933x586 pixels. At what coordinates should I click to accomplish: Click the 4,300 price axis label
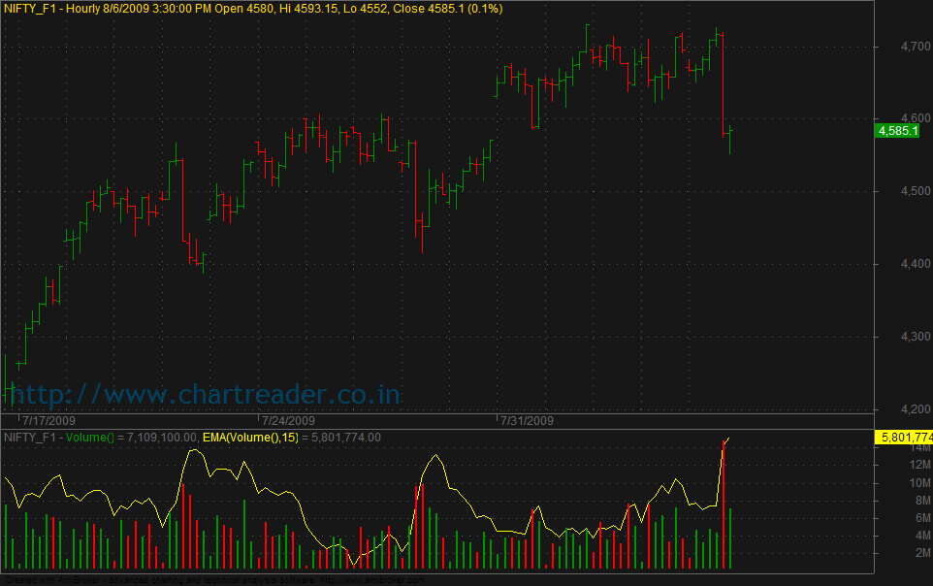coord(888,337)
